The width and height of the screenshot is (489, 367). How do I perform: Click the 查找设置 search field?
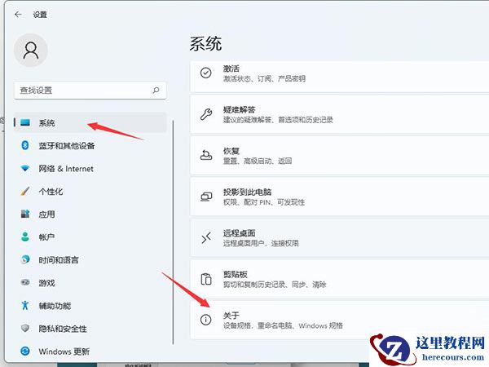[90, 91]
